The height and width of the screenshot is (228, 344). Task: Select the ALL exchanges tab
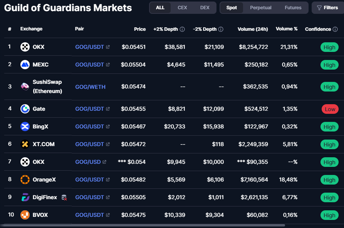pos(160,8)
